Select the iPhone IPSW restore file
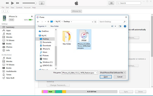This screenshot has height=96, width=153. [x=84, y=39]
